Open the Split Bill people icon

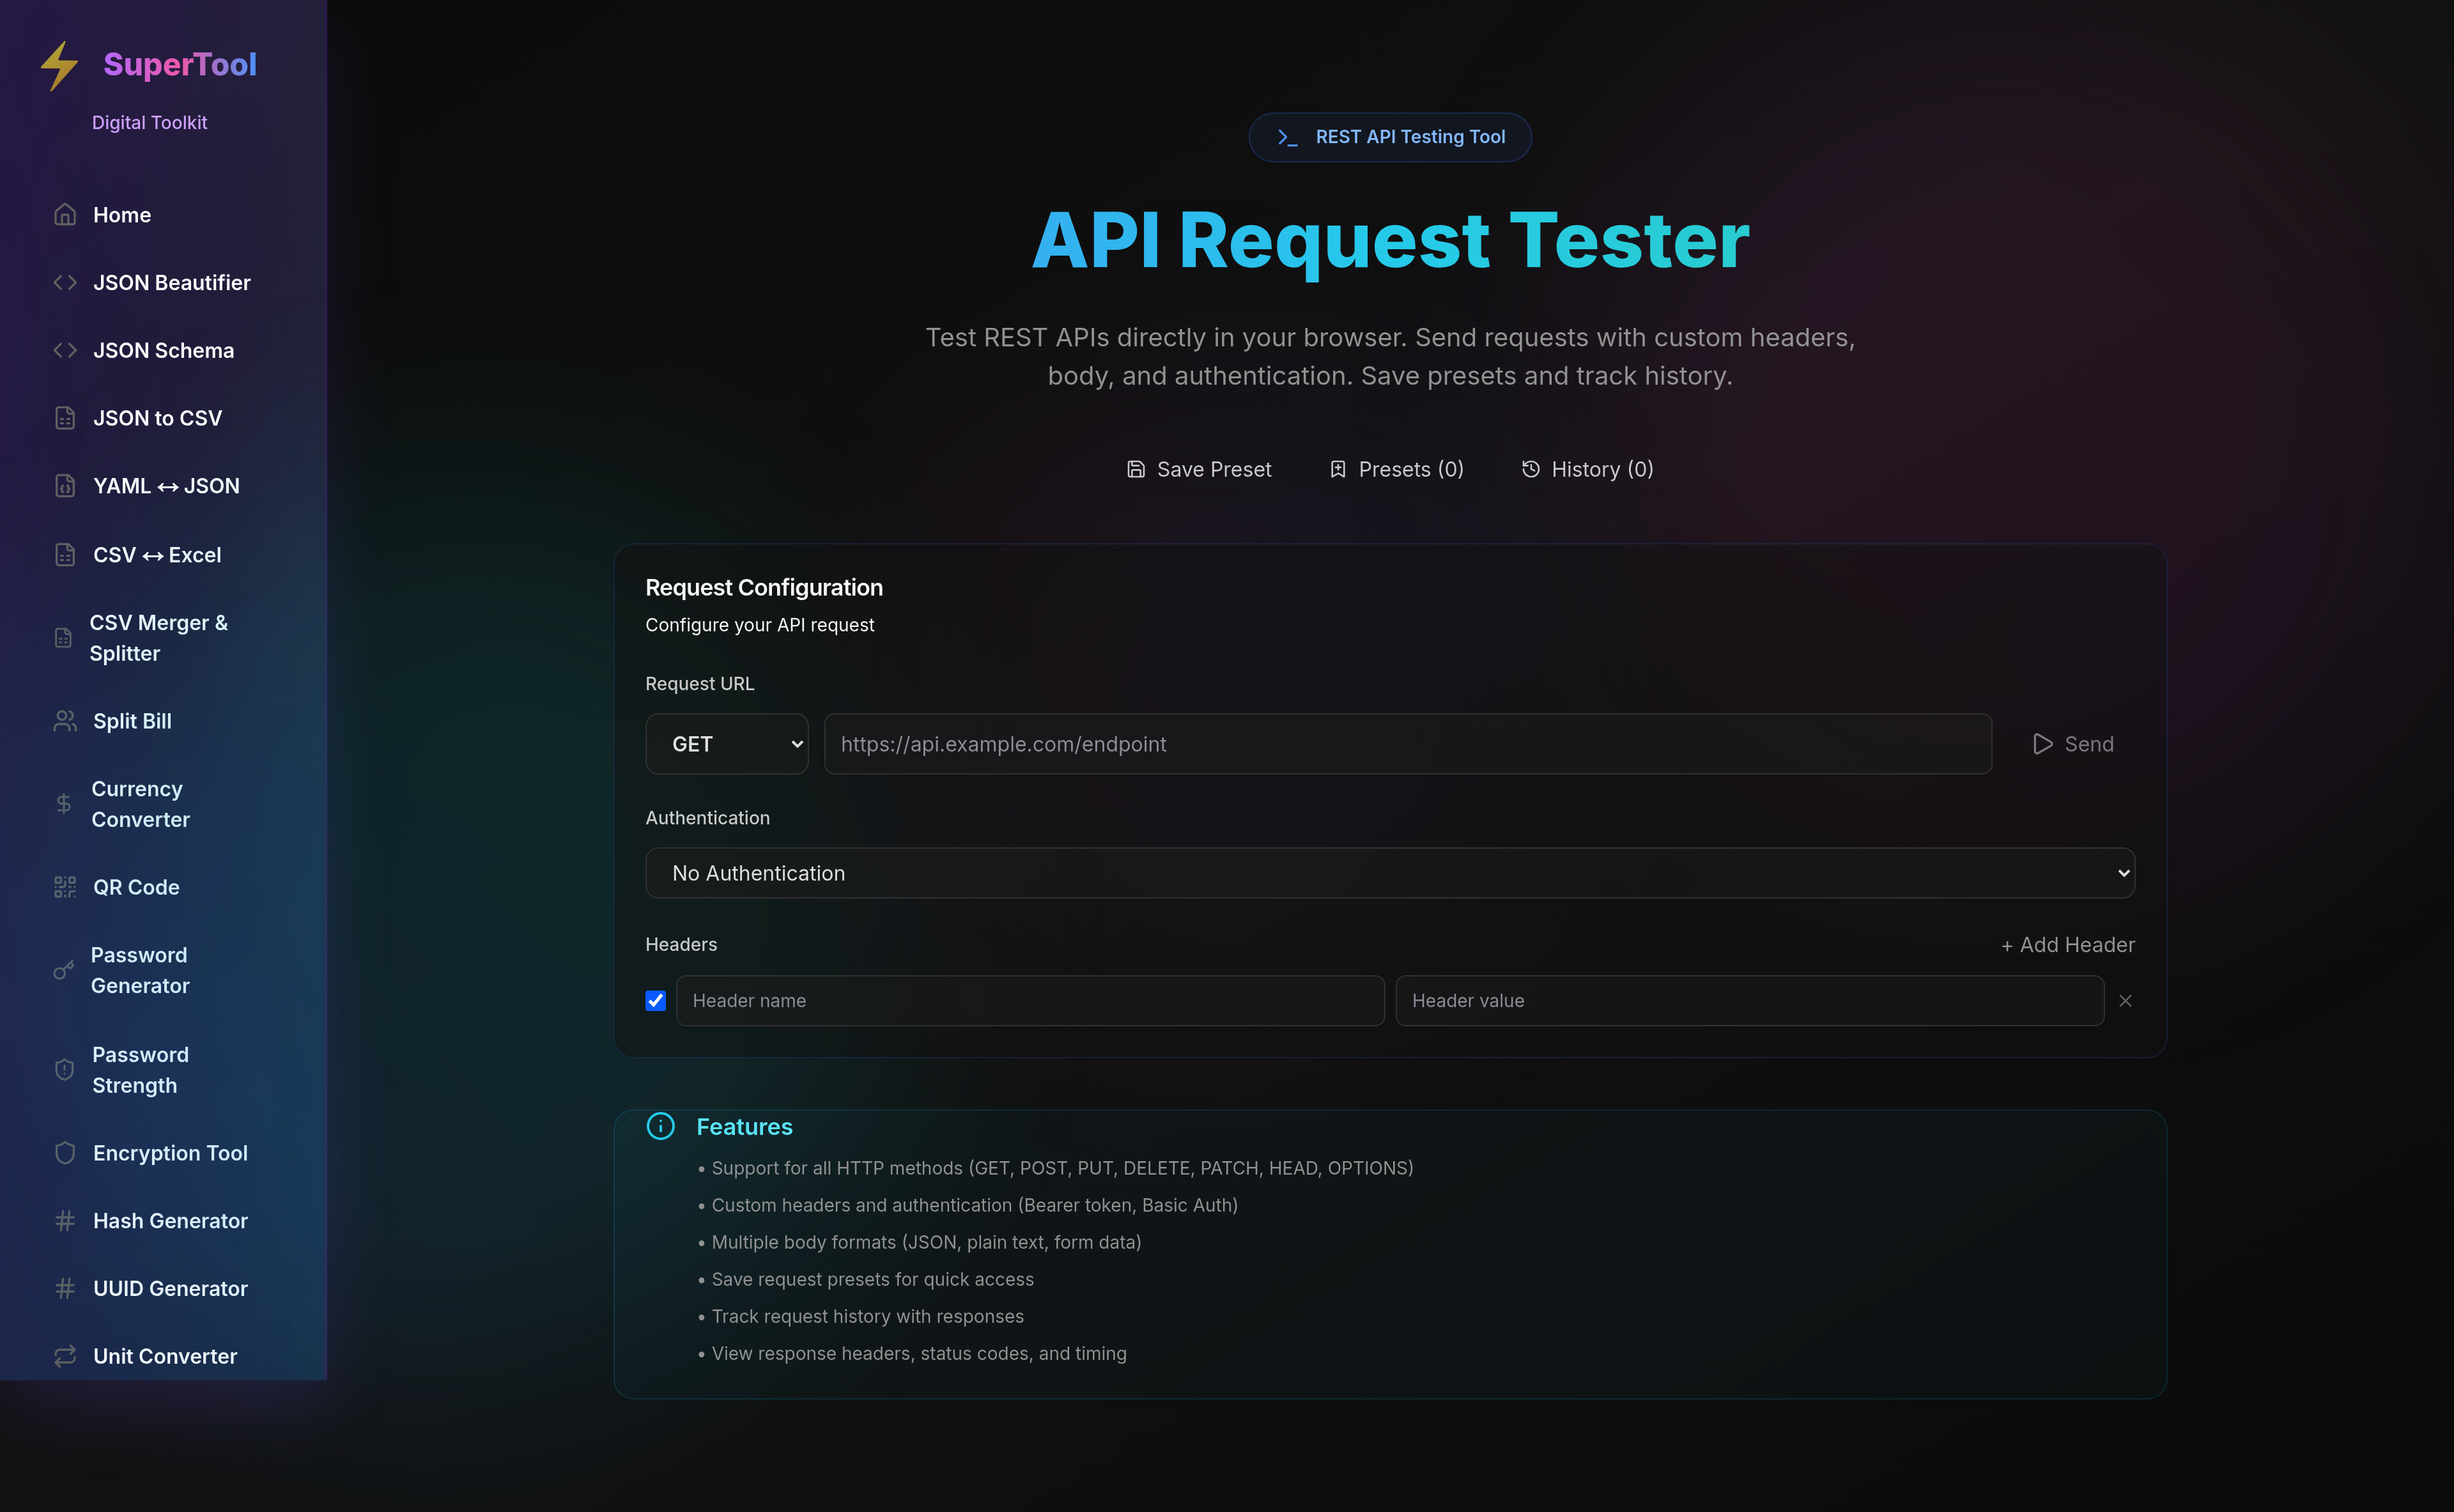point(64,720)
